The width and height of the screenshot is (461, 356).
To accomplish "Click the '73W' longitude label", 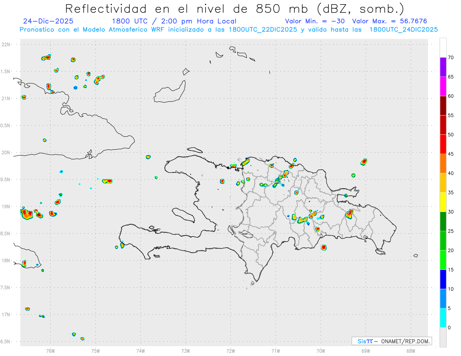I will tap(186, 351).
